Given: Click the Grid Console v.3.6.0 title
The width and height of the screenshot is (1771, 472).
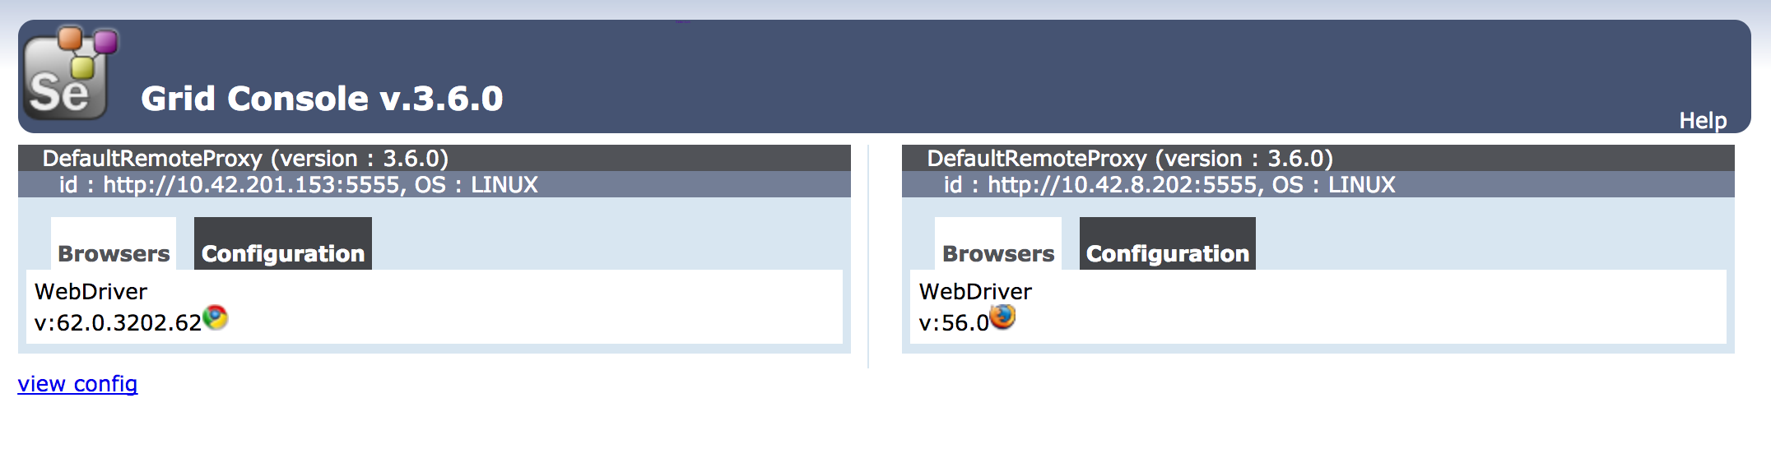Looking at the screenshot, I should [322, 99].
